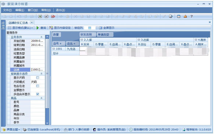The width and height of the screenshot is (214, 134).
Task: Select the 经营类型 condition row
Action: 28,53
